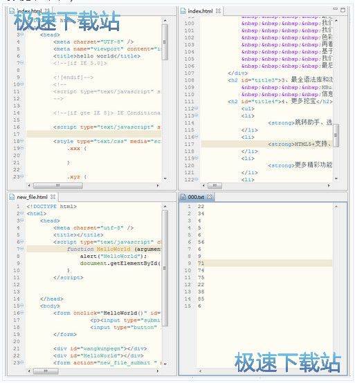Collapse the .xxx rule fold at line 19
This screenshot has width=355, height=383.
22,148
